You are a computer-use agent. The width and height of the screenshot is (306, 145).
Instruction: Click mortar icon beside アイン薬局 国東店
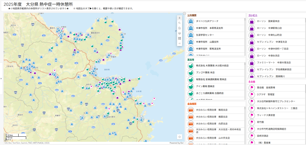(191, 86)
